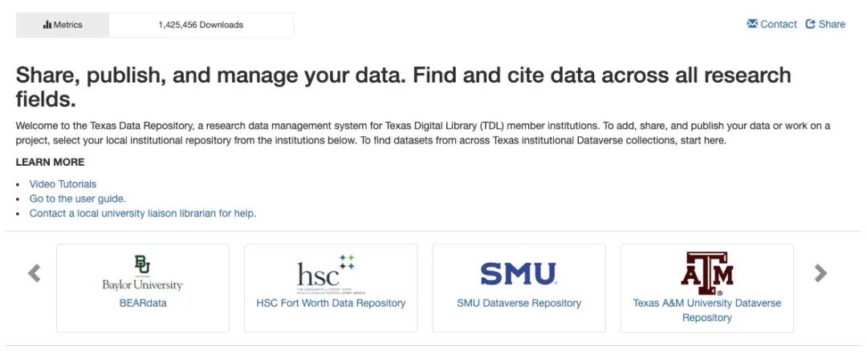
Task: Click the Share link text
Action: click(x=832, y=24)
